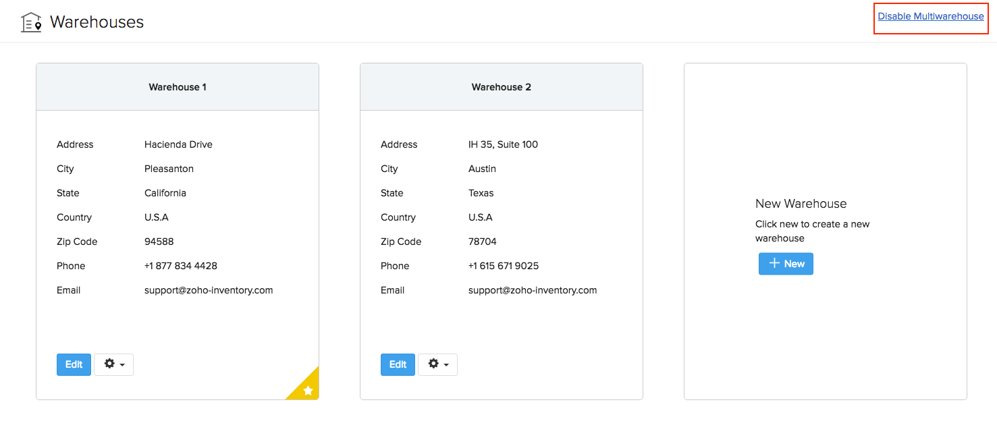Click phone number +1 615 671 9025
Viewport: 997px width, 446px height.
504,266
